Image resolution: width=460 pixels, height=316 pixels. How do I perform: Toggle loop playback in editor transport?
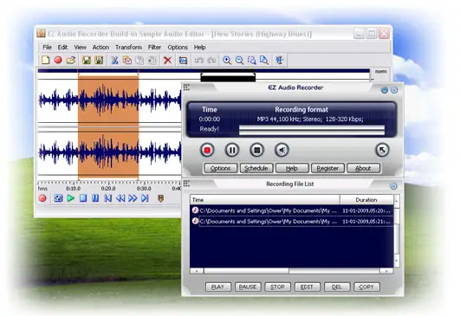pos(58,198)
